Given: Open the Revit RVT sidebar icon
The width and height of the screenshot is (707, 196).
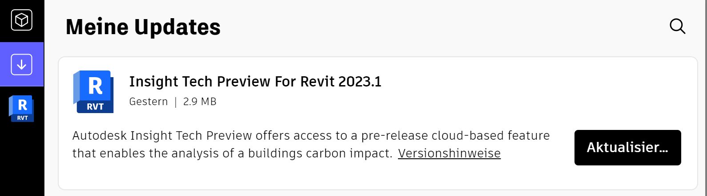Looking at the screenshot, I should coord(22,109).
